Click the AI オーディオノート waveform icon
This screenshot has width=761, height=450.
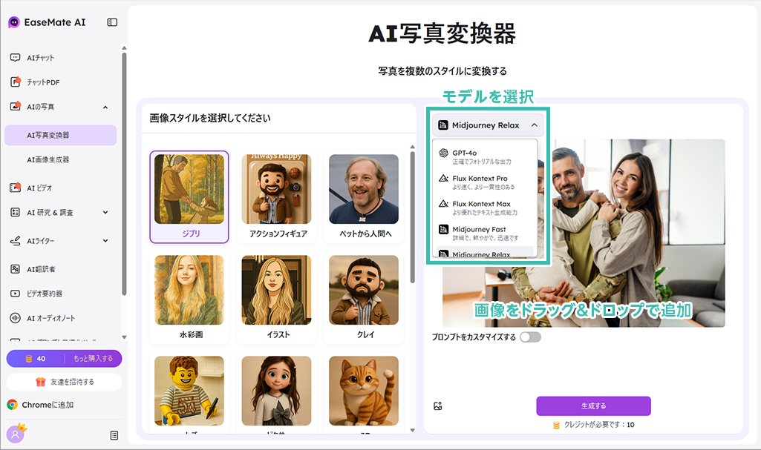click(15, 318)
